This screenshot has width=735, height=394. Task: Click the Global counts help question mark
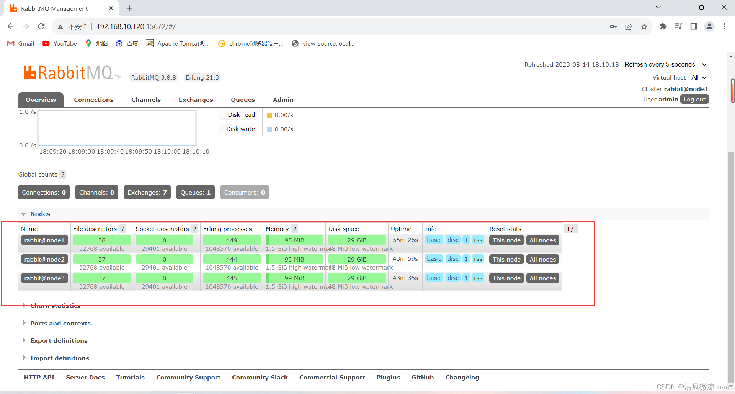coord(63,175)
